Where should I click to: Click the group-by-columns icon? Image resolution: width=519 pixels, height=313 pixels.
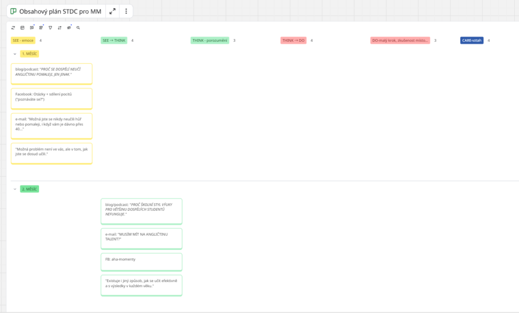(32, 27)
